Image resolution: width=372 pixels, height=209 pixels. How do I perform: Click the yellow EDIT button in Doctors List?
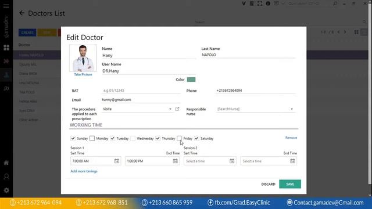[47, 33]
